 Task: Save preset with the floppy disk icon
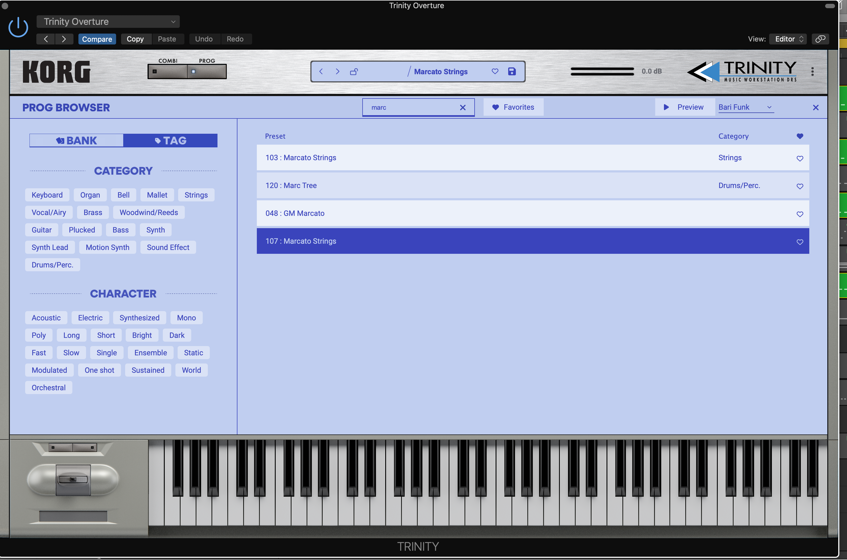(x=512, y=72)
